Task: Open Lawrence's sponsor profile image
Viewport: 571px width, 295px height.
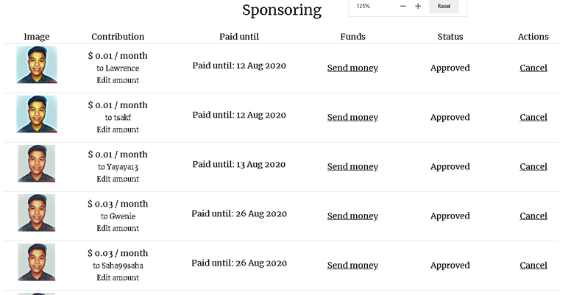Action: (37, 65)
